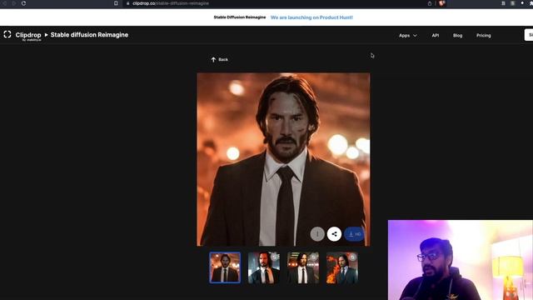
Task: Reload the page with browser refresh icon
Action: coord(23,3)
